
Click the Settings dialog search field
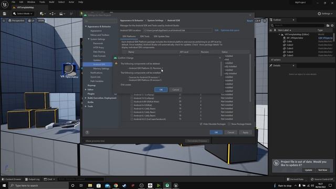100,21
